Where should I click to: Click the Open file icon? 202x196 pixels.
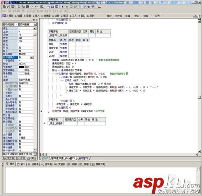click(8, 6)
